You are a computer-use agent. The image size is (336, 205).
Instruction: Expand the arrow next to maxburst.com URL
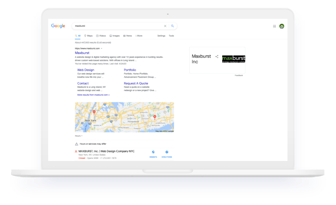point(101,48)
